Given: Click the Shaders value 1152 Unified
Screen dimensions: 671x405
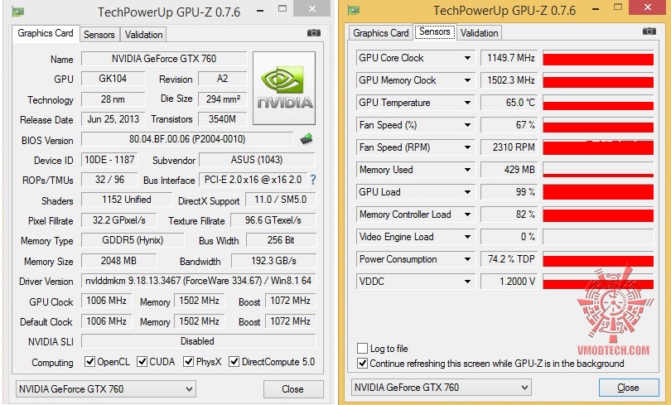Looking at the screenshot, I should [x=126, y=200].
